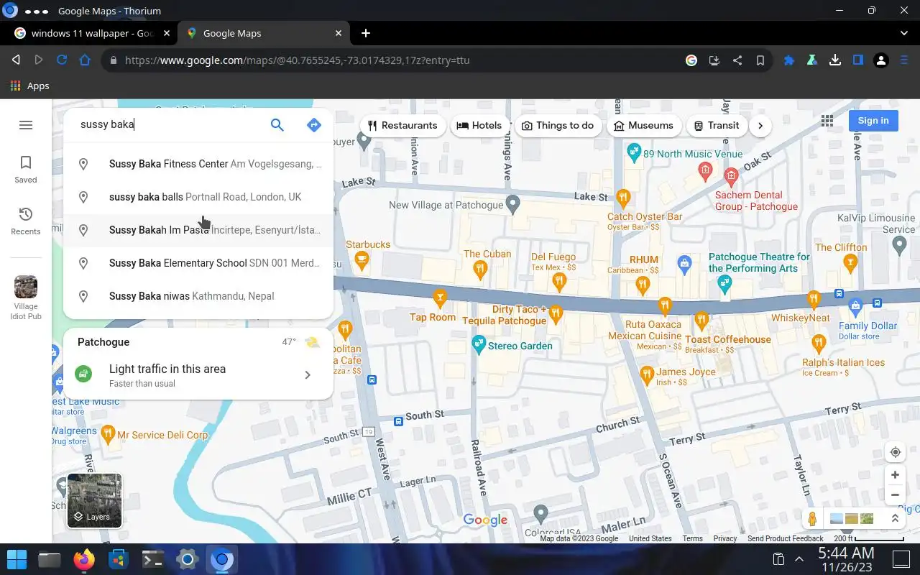Open the imagery thumbnails strip
Screen dimensions: 920x575
coord(852,518)
